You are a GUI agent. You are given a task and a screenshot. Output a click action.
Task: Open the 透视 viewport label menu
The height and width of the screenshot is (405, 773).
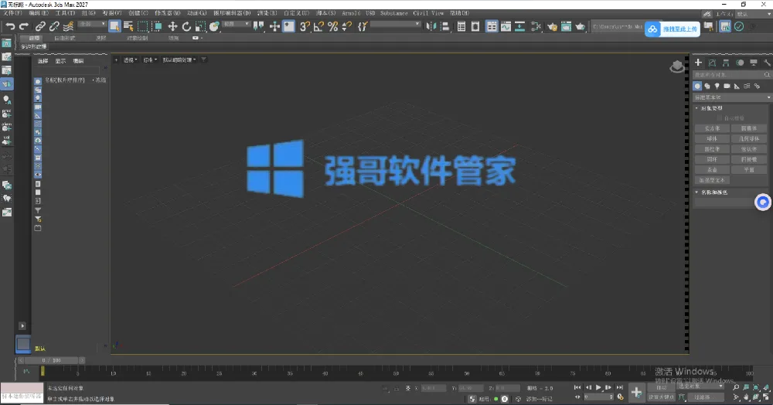pyautogui.click(x=130, y=60)
